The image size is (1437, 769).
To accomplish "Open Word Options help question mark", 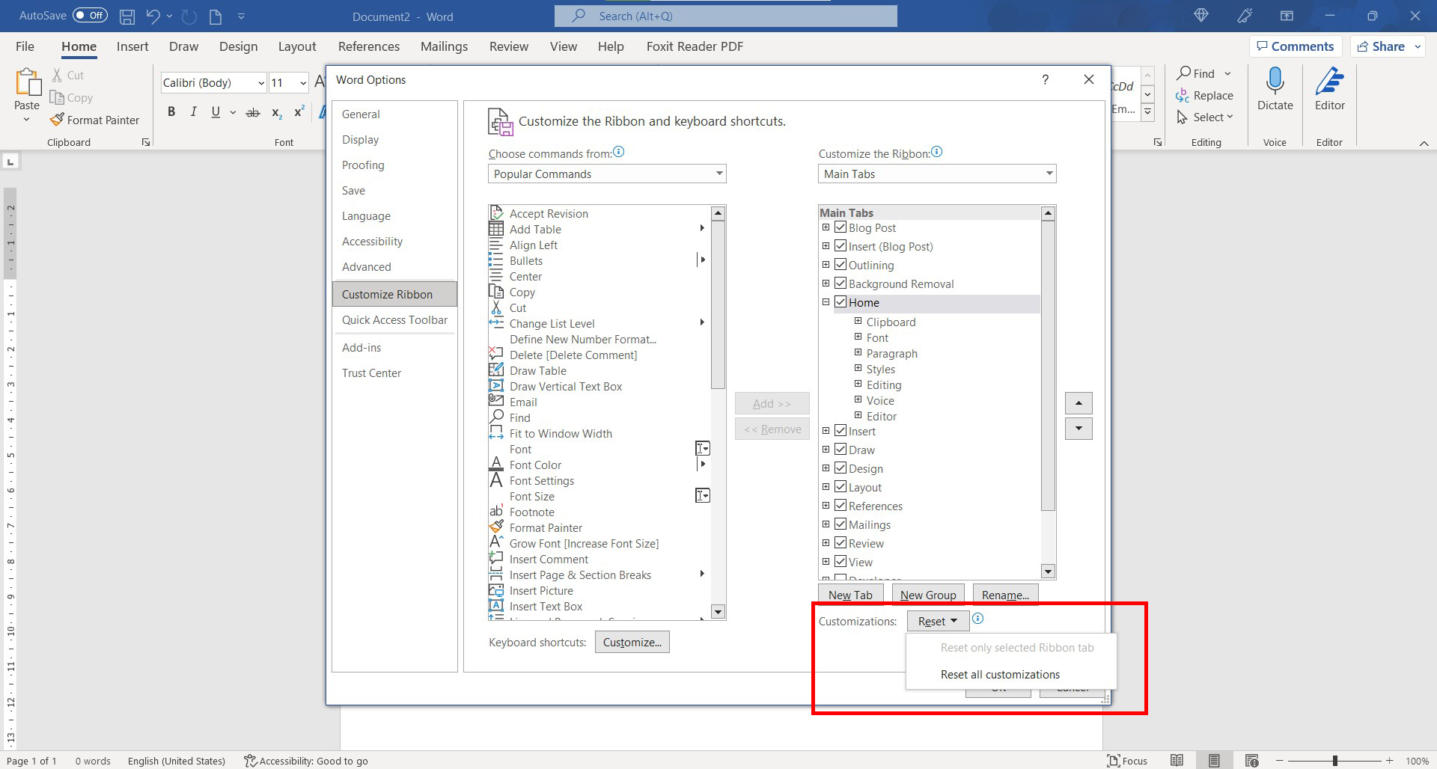I will click(x=1046, y=79).
